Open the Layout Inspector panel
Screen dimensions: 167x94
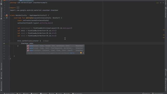[x=158, y=93]
